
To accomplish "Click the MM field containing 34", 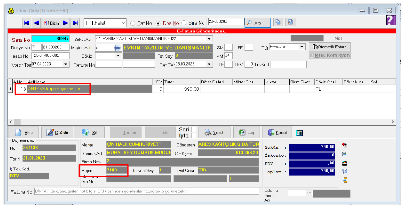I will click(x=228, y=56).
